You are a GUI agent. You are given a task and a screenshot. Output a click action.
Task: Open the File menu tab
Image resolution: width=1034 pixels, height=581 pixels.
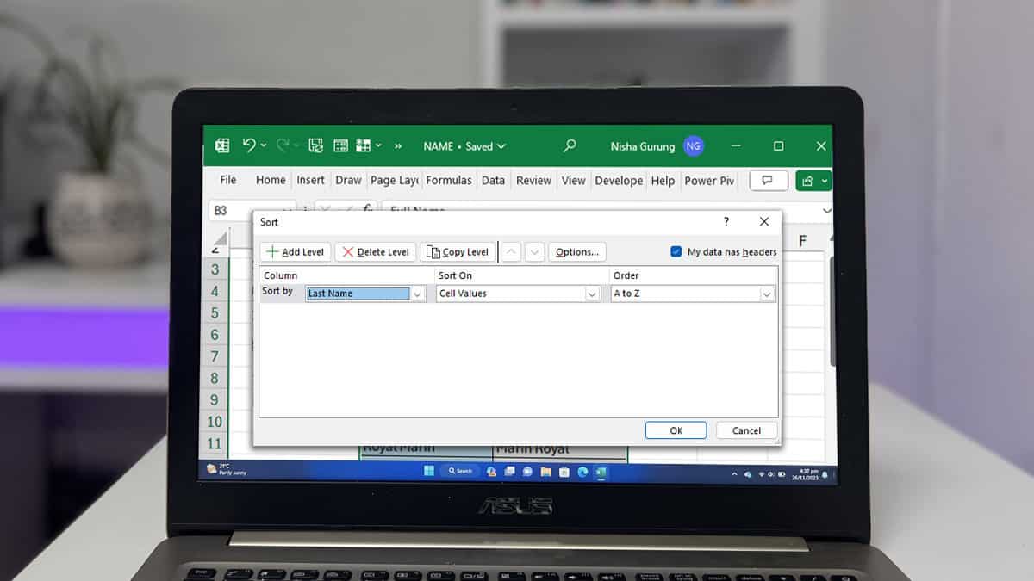[x=228, y=180]
